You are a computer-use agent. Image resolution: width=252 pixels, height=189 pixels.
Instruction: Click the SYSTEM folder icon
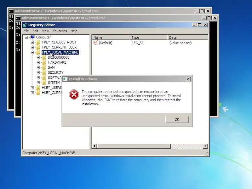pos(44,83)
